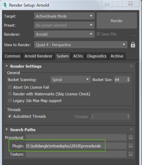Screen dimensions: 142x165
Task: Check Render with Watermarks option
Action: 10,94
